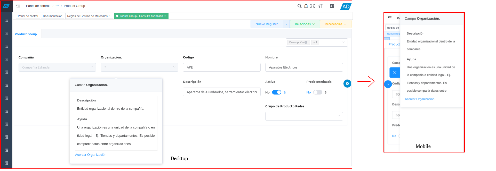496x171 pixels.
Task: Toggle the Activo switch off
Action: [276, 92]
